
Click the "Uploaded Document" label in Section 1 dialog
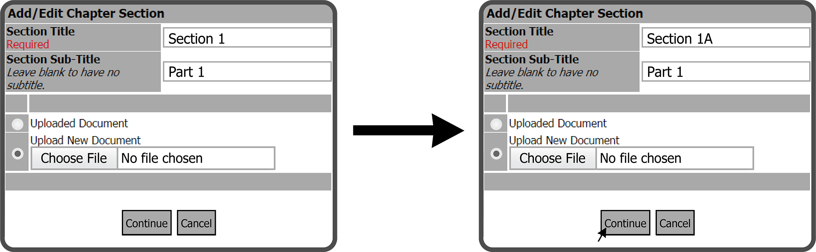pyautogui.click(x=79, y=123)
